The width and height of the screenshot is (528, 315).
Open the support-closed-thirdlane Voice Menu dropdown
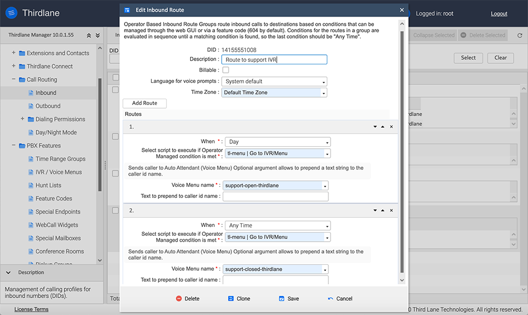(276, 269)
